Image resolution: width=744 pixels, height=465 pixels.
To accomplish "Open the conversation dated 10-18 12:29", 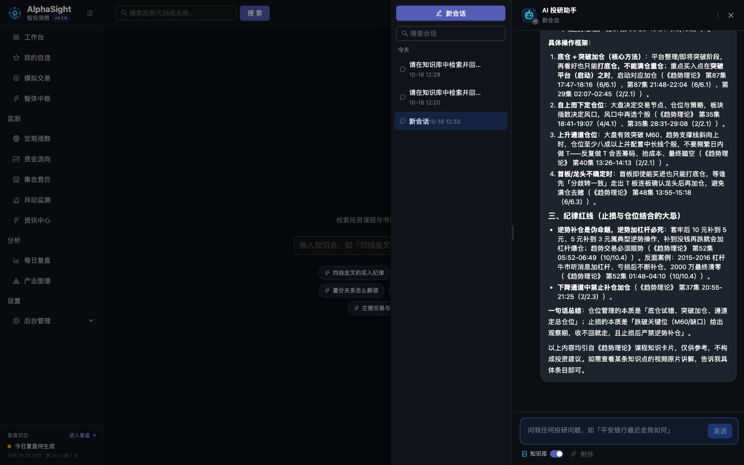I will 451,69.
